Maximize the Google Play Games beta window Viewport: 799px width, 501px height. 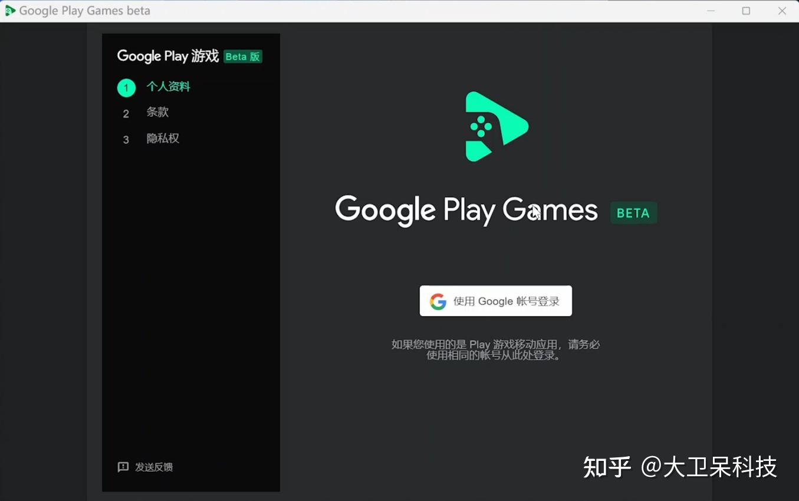(x=747, y=11)
